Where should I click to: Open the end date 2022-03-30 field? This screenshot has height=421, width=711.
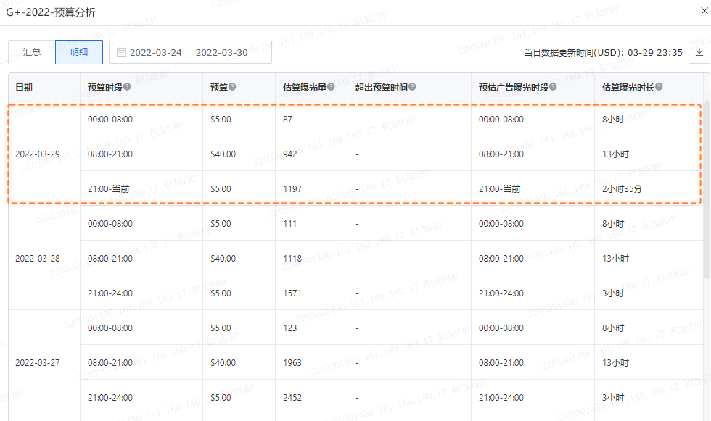[x=221, y=53]
